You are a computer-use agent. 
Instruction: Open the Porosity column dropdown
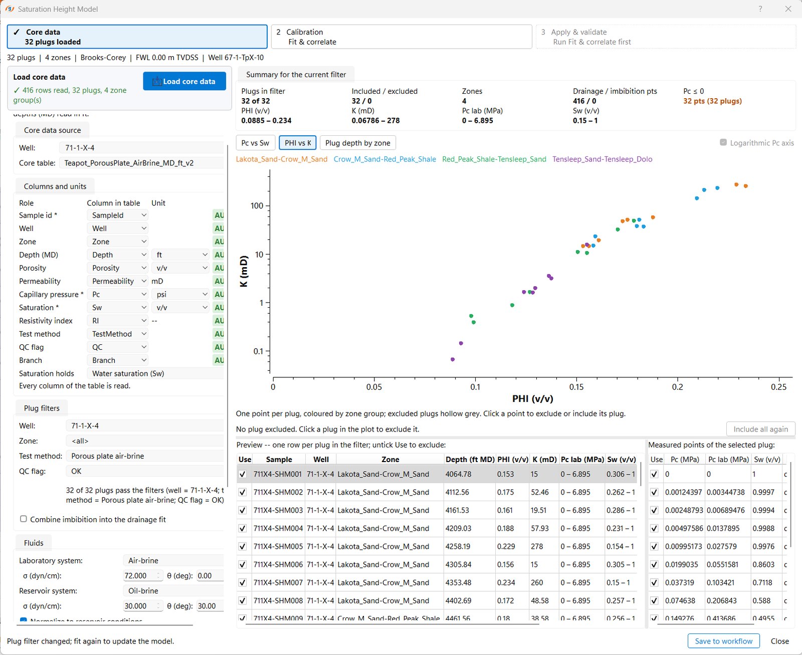click(118, 268)
